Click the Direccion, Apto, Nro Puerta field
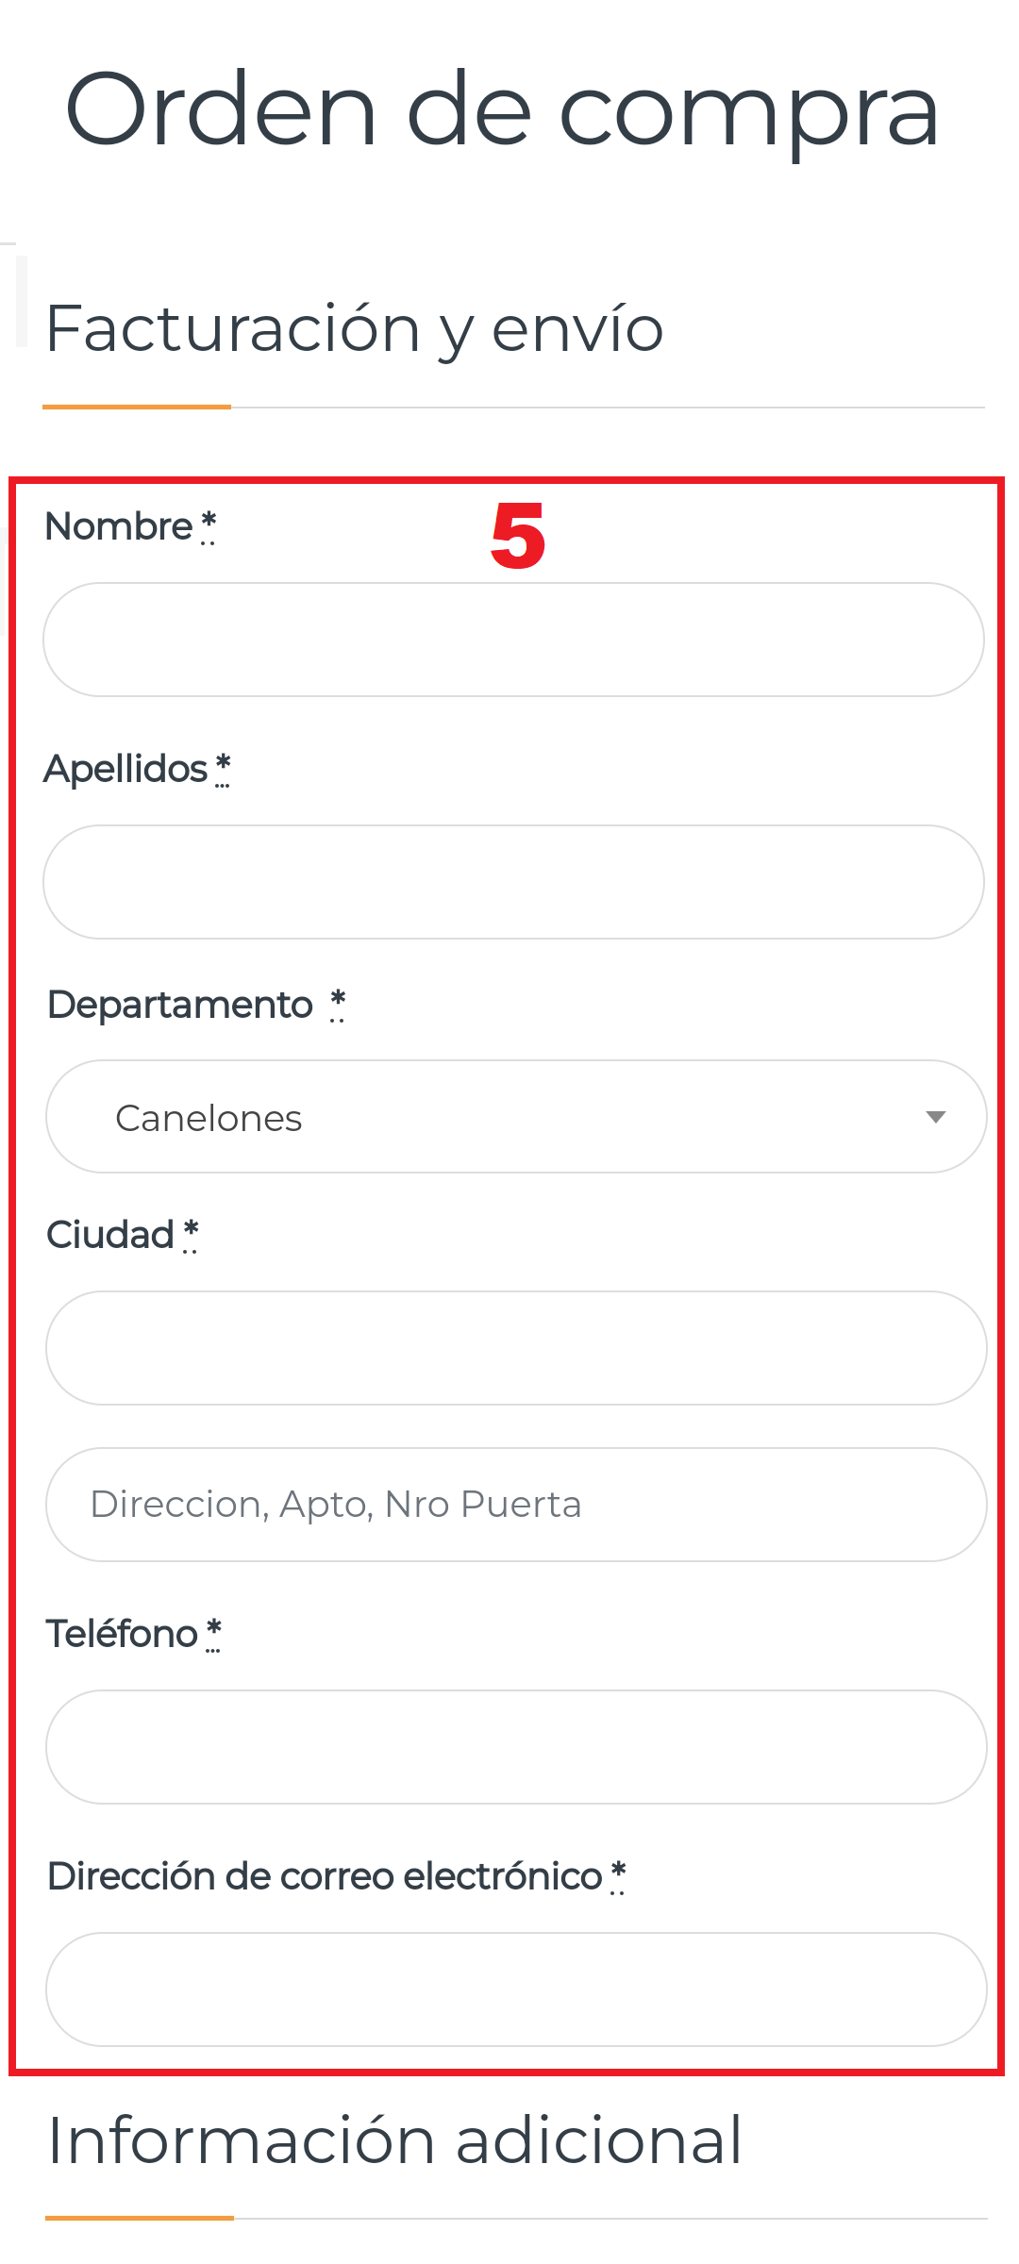This screenshot has width=1019, height=2264. pyautogui.click(x=515, y=1505)
